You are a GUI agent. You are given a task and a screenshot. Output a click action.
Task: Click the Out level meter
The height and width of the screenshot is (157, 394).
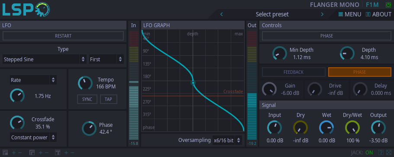coord(252,85)
